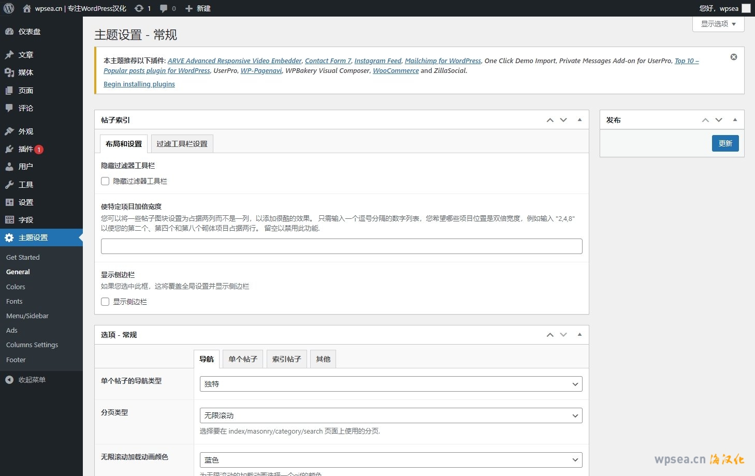
Task: Open the comments bubble in admin bar
Action: pyautogui.click(x=164, y=8)
